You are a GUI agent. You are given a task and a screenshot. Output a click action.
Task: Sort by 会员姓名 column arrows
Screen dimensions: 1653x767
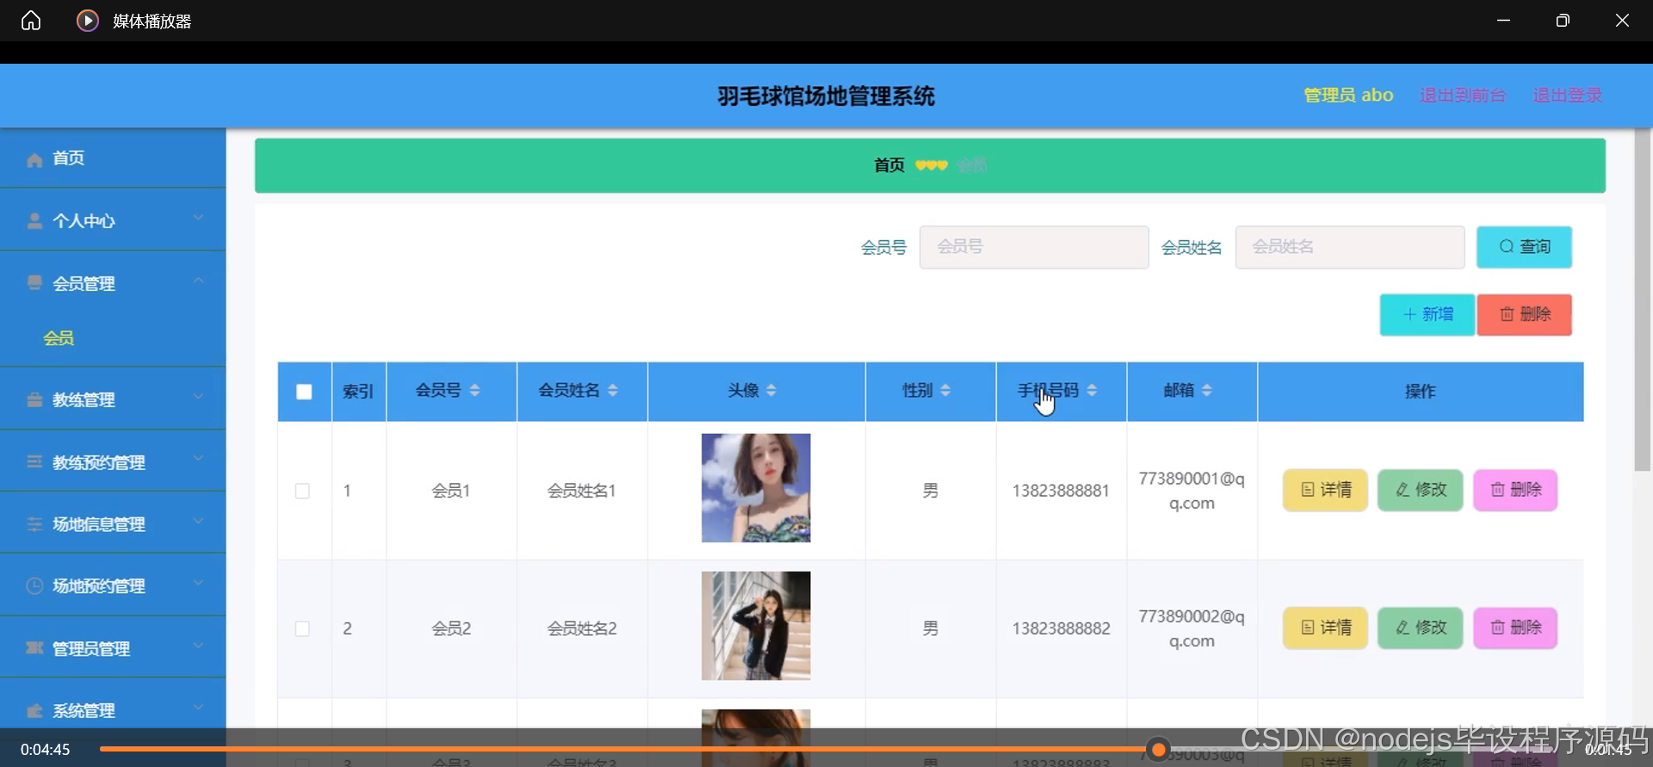pos(612,391)
